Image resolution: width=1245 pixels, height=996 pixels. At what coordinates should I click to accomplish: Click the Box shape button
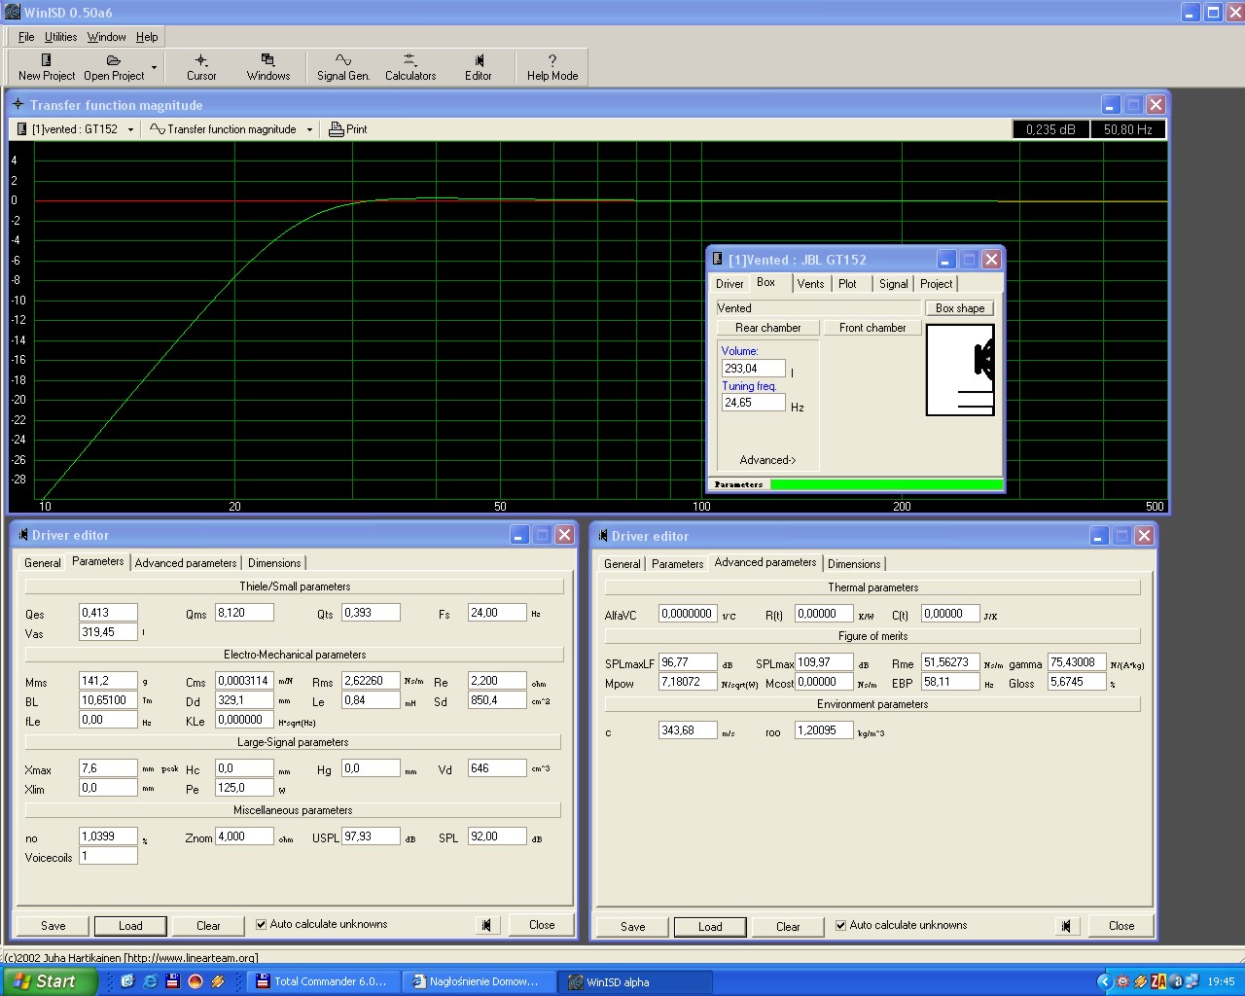pos(959,308)
